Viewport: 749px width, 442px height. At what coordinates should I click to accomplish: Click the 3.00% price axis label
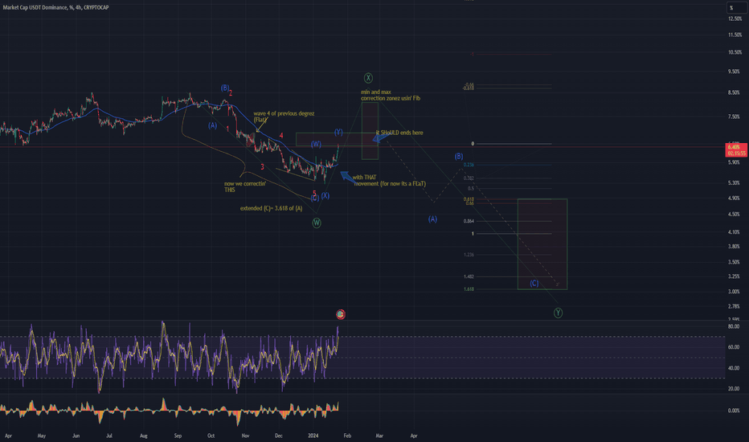click(x=734, y=292)
